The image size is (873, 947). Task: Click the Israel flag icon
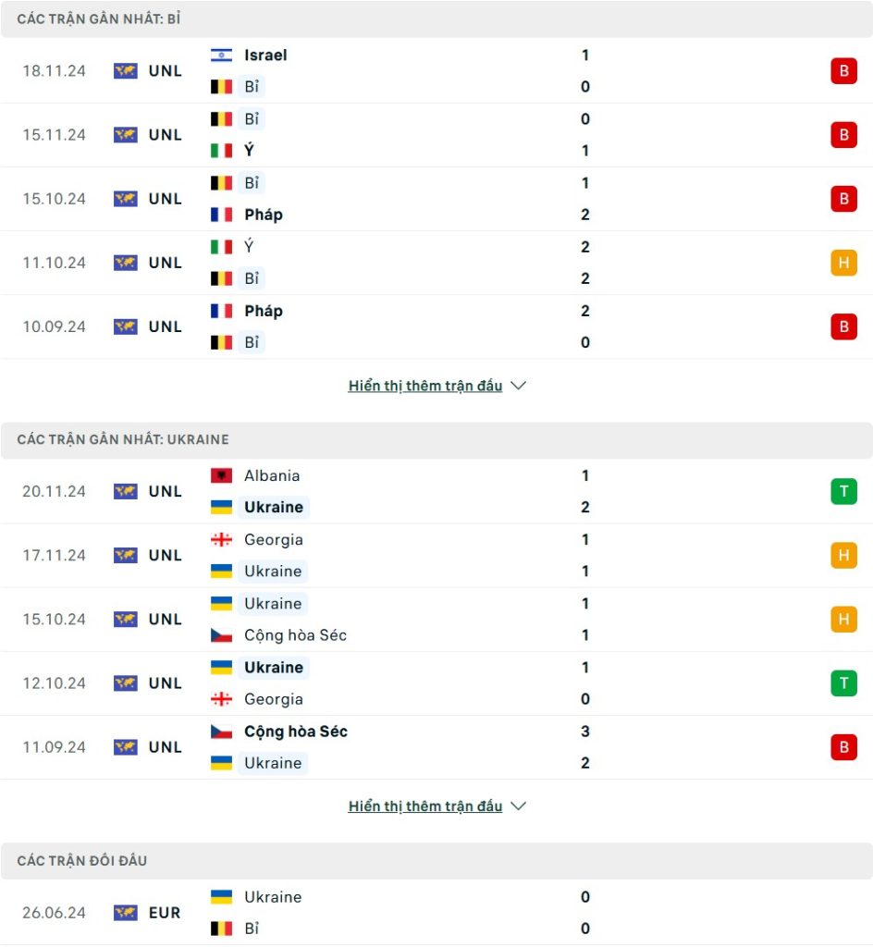point(221,55)
